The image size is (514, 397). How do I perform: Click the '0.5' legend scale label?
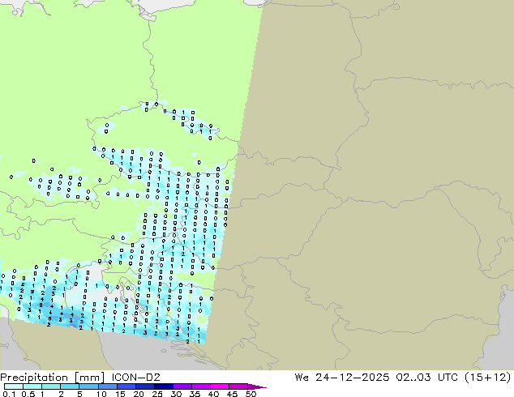click(x=28, y=394)
